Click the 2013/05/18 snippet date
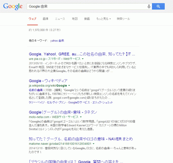The height and width of the screenshot is (163, 173). tap(36, 63)
